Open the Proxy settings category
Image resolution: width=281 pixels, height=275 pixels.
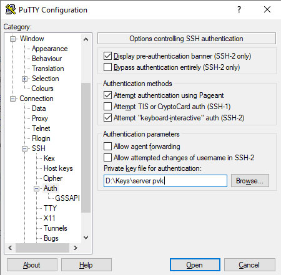(40, 118)
